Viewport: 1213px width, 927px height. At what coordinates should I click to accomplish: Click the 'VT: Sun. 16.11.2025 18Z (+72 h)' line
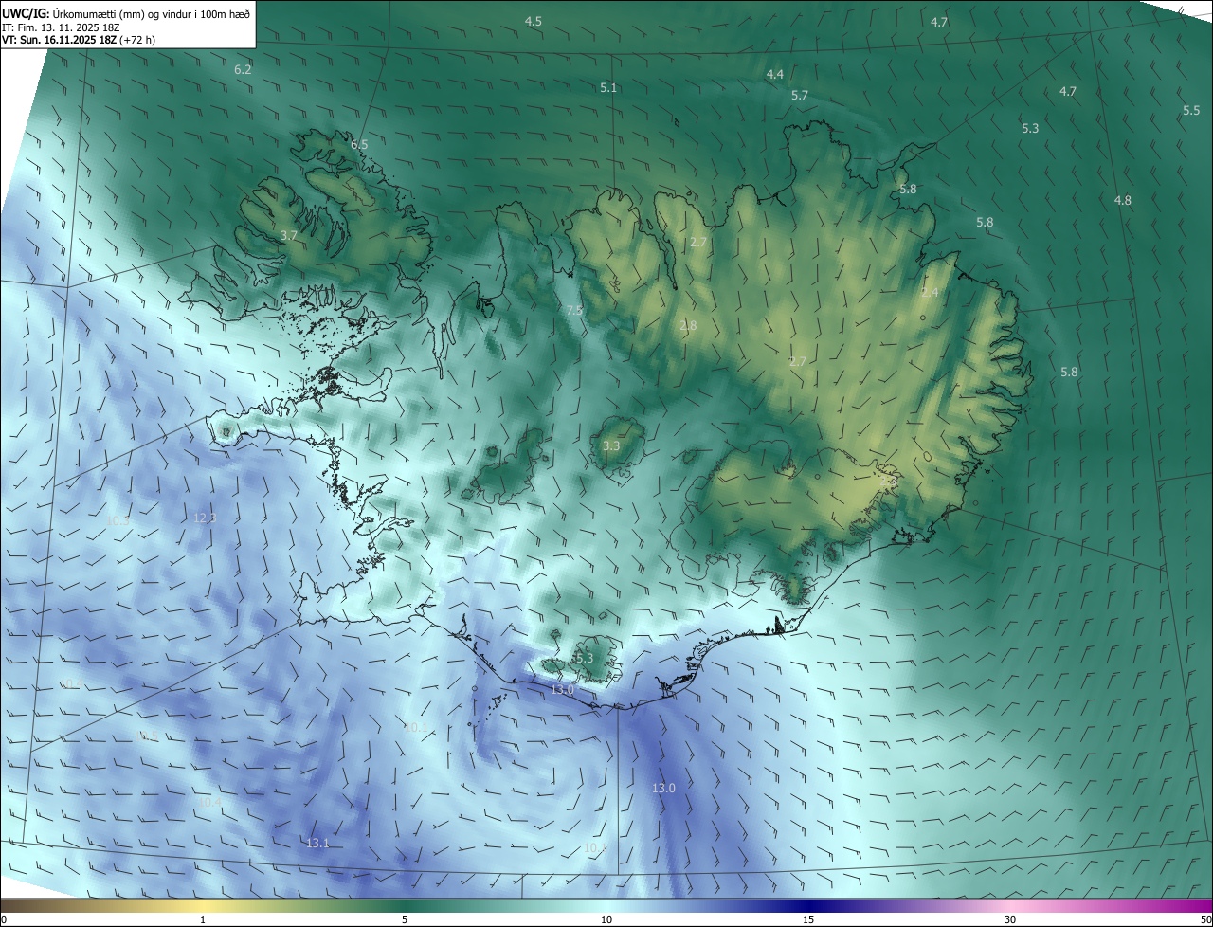(x=79, y=40)
